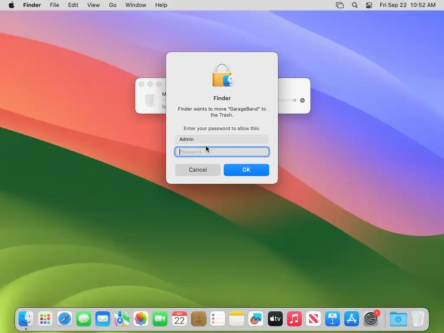Open Trash in the Dock
444x333 pixels.
tap(418, 319)
